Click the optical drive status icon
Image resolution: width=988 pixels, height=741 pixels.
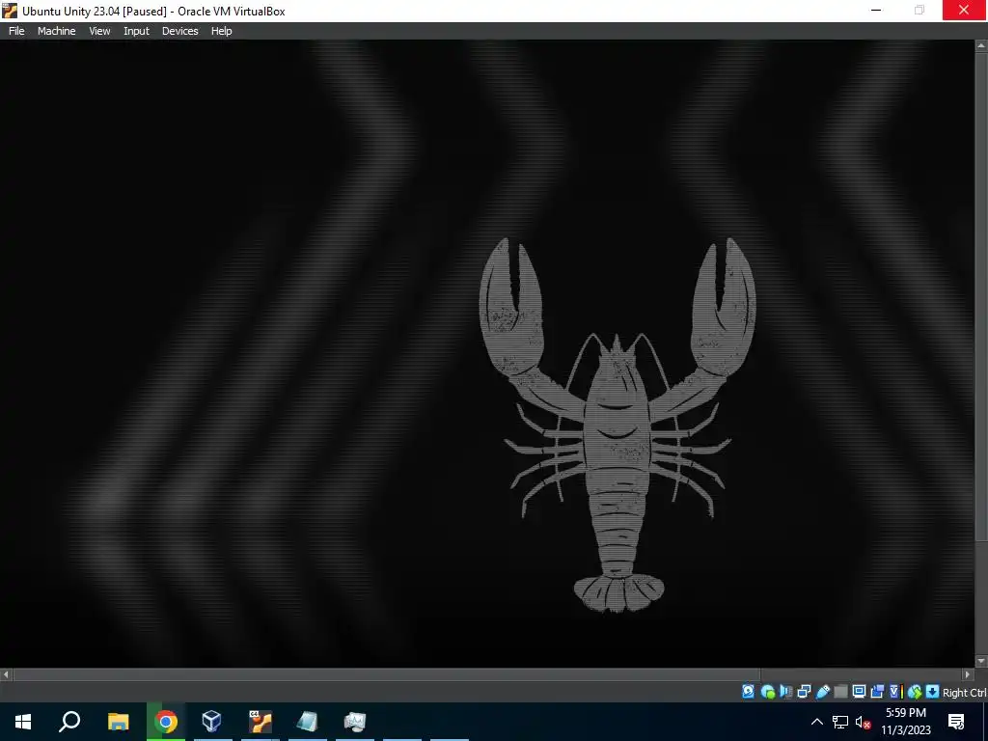[767, 692]
